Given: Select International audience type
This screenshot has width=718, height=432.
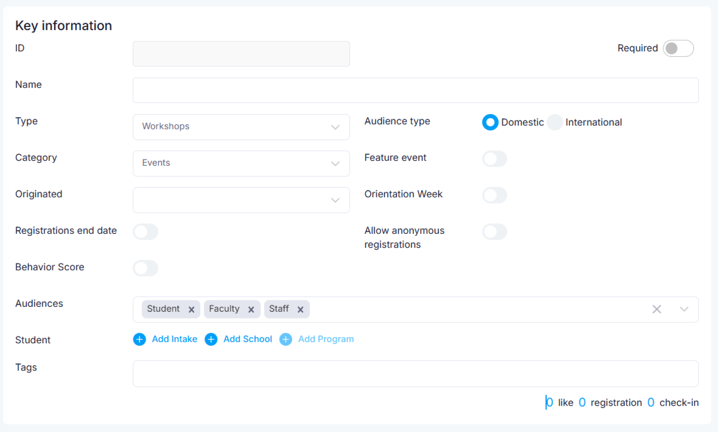Looking at the screenshot, I should point(555,122).
